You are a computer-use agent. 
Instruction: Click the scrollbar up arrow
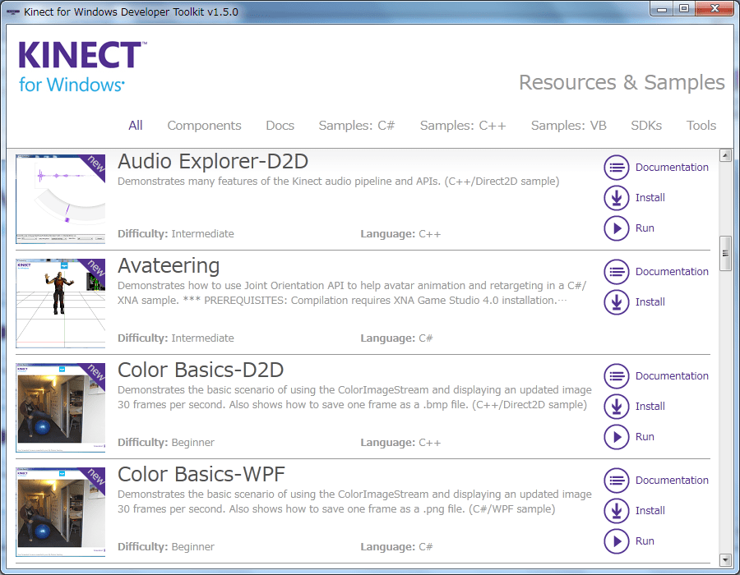click(725, 154)
